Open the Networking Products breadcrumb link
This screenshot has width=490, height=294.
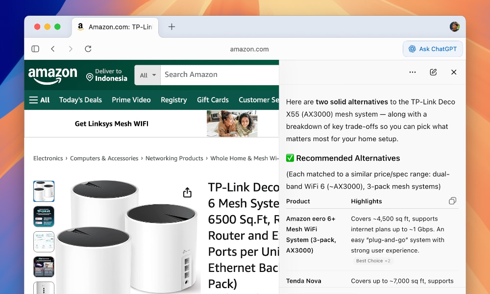tap(174, 158)
